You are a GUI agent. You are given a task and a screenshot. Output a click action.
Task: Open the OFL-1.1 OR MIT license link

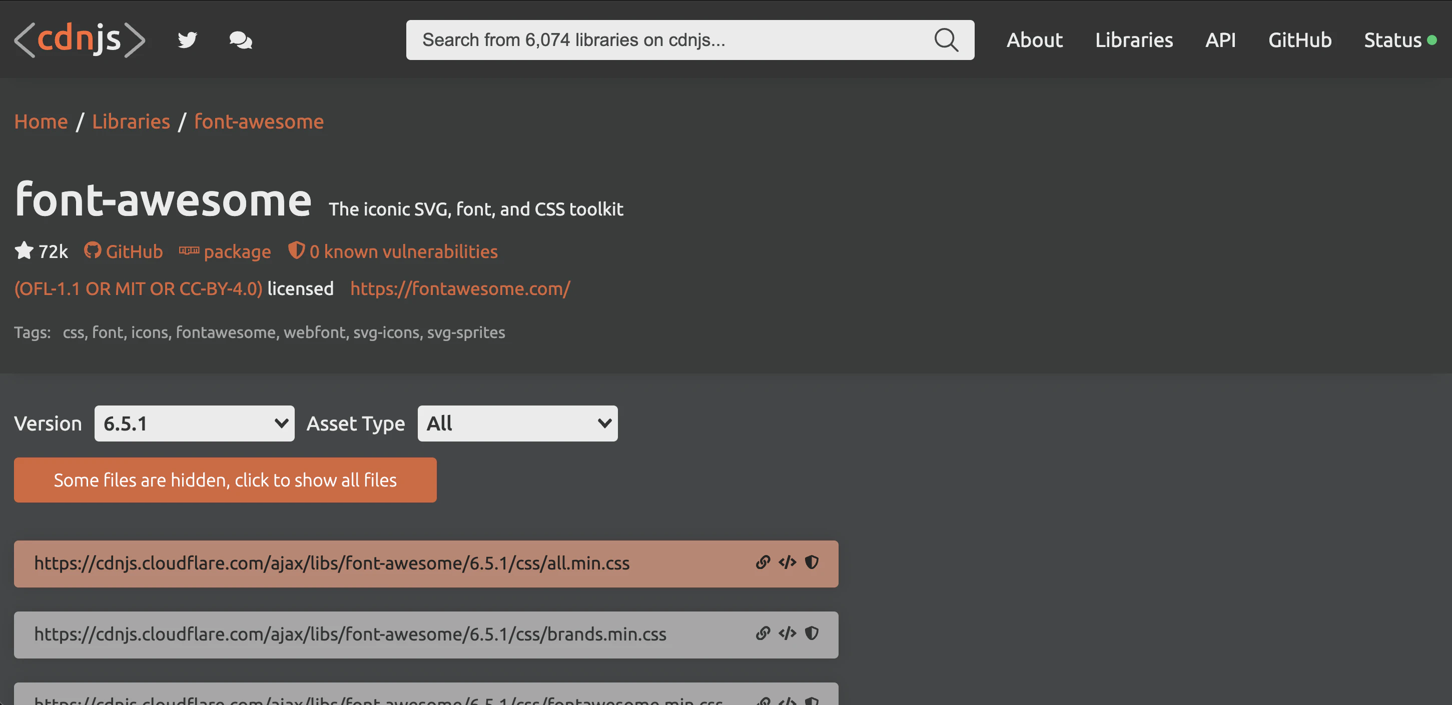138,289
